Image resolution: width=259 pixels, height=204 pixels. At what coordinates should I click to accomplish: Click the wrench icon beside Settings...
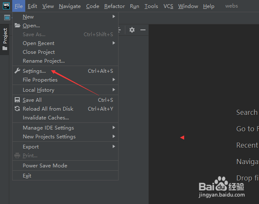point(17,71)
